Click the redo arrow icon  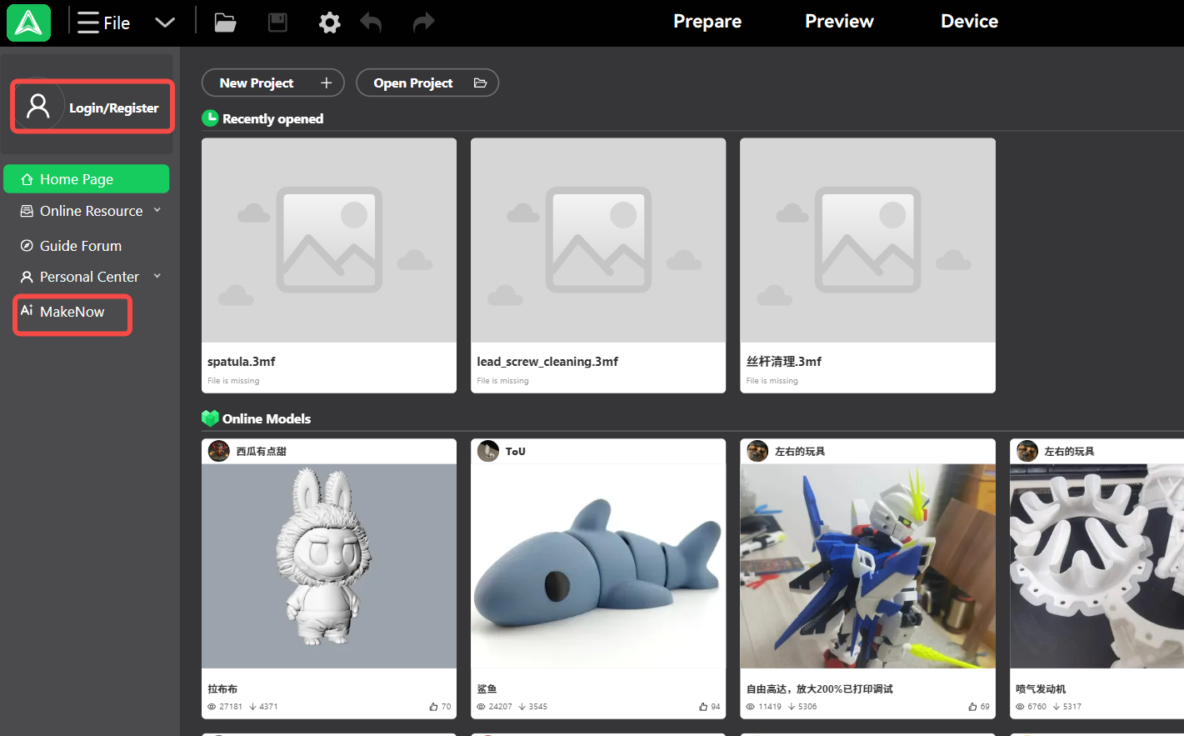423,23
